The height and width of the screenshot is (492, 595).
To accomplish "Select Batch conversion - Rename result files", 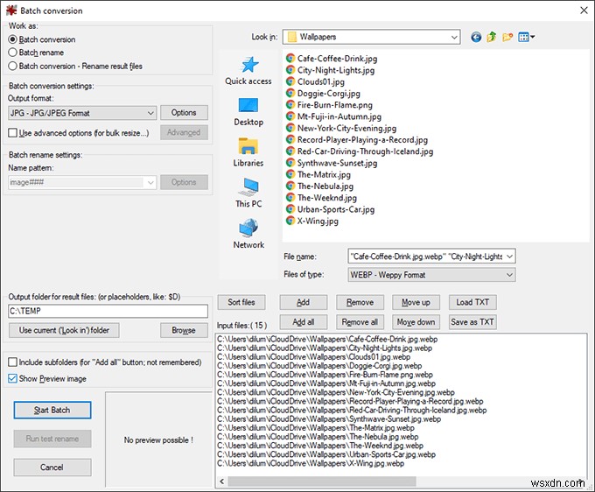I will click(x=12, y=66).
